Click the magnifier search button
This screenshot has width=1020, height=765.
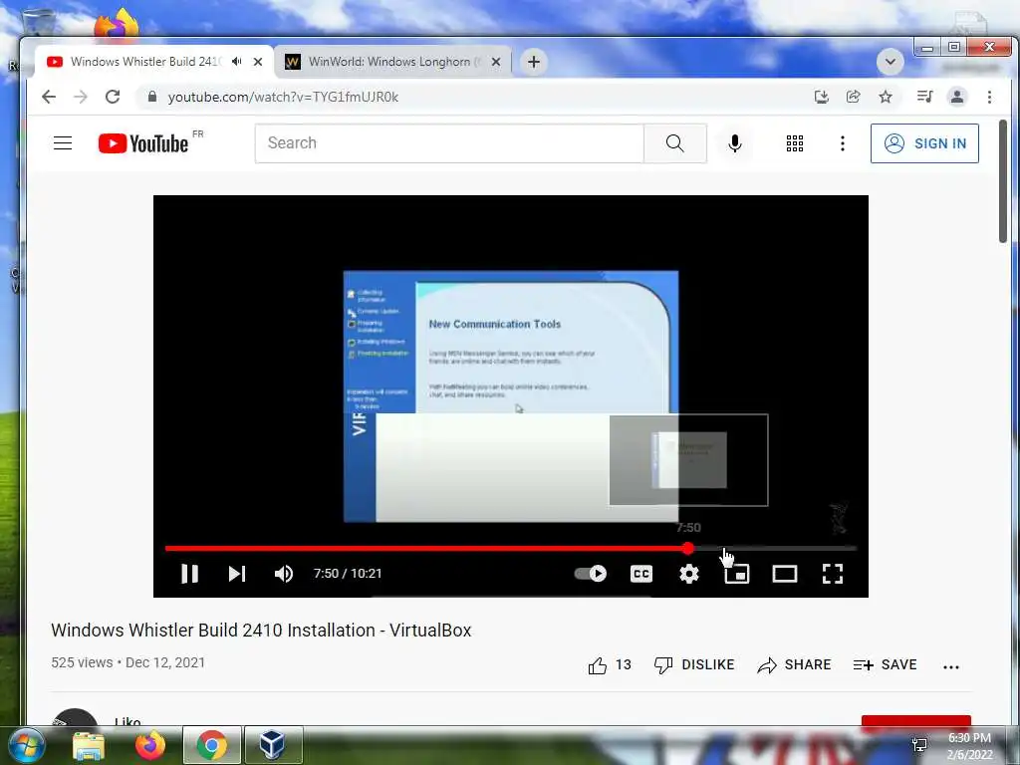point(675,143)
